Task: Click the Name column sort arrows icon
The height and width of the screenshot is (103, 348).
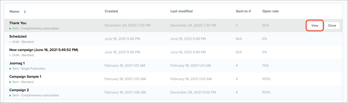Action: click(25, 11)
